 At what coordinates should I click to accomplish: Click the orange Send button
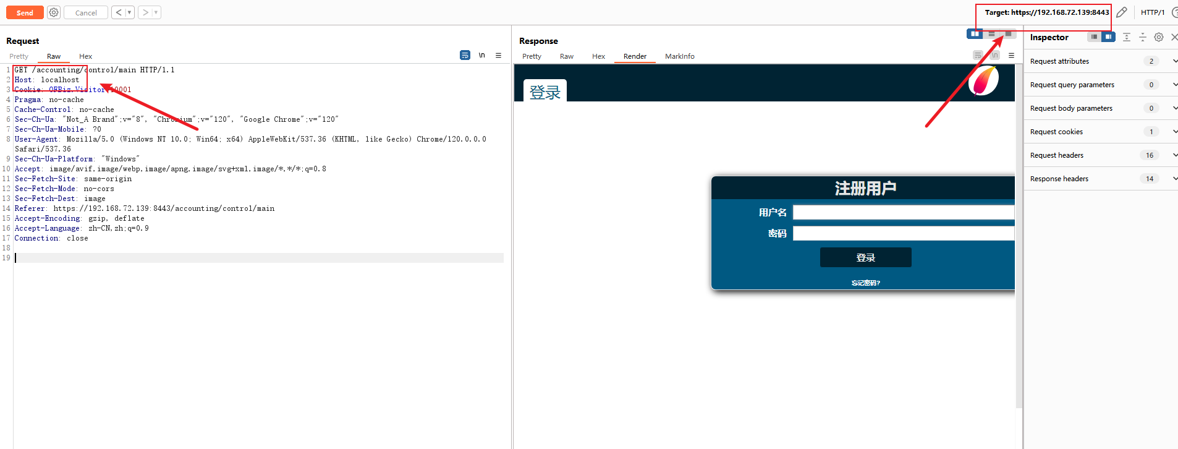coord(25,12)
